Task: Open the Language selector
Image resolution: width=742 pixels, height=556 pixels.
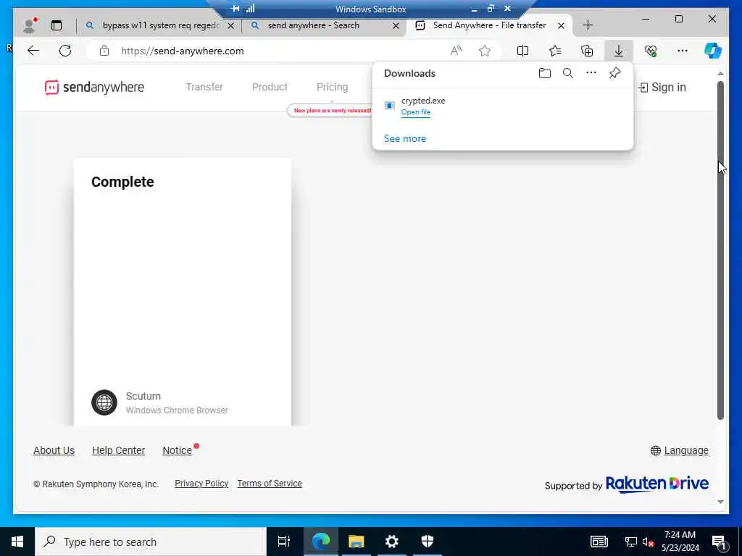Action: click(680, 450)
